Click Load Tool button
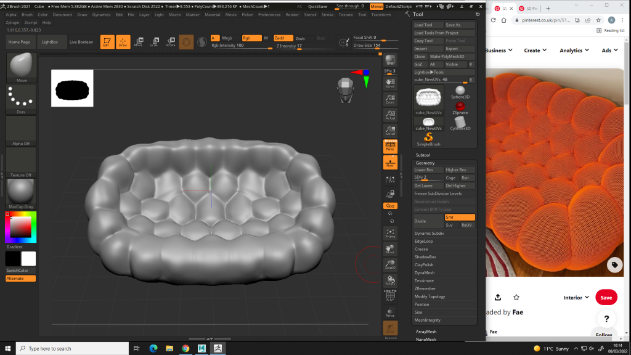 click(428, 25)
